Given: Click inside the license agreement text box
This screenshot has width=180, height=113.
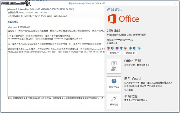Looking at the screenshot, I should [56, 63].
